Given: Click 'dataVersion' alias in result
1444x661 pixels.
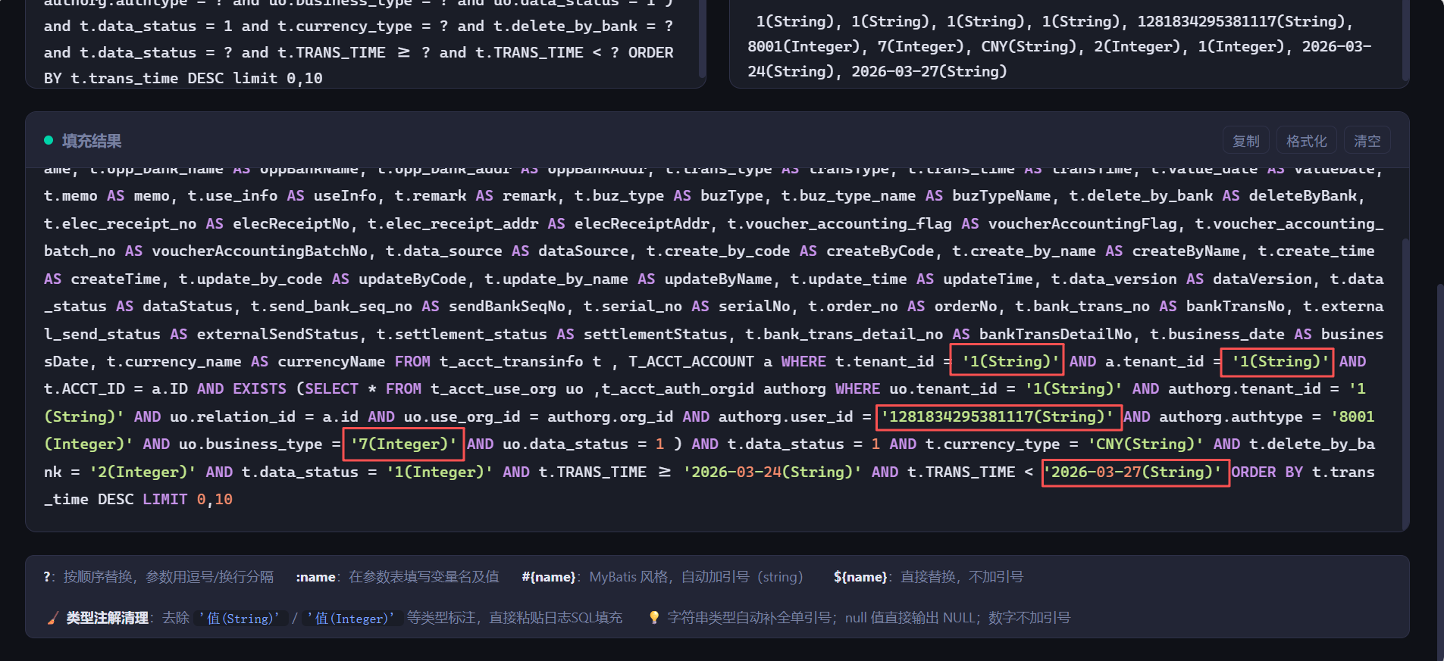Looking at the screenshot, I should (x=1262, y=279).
